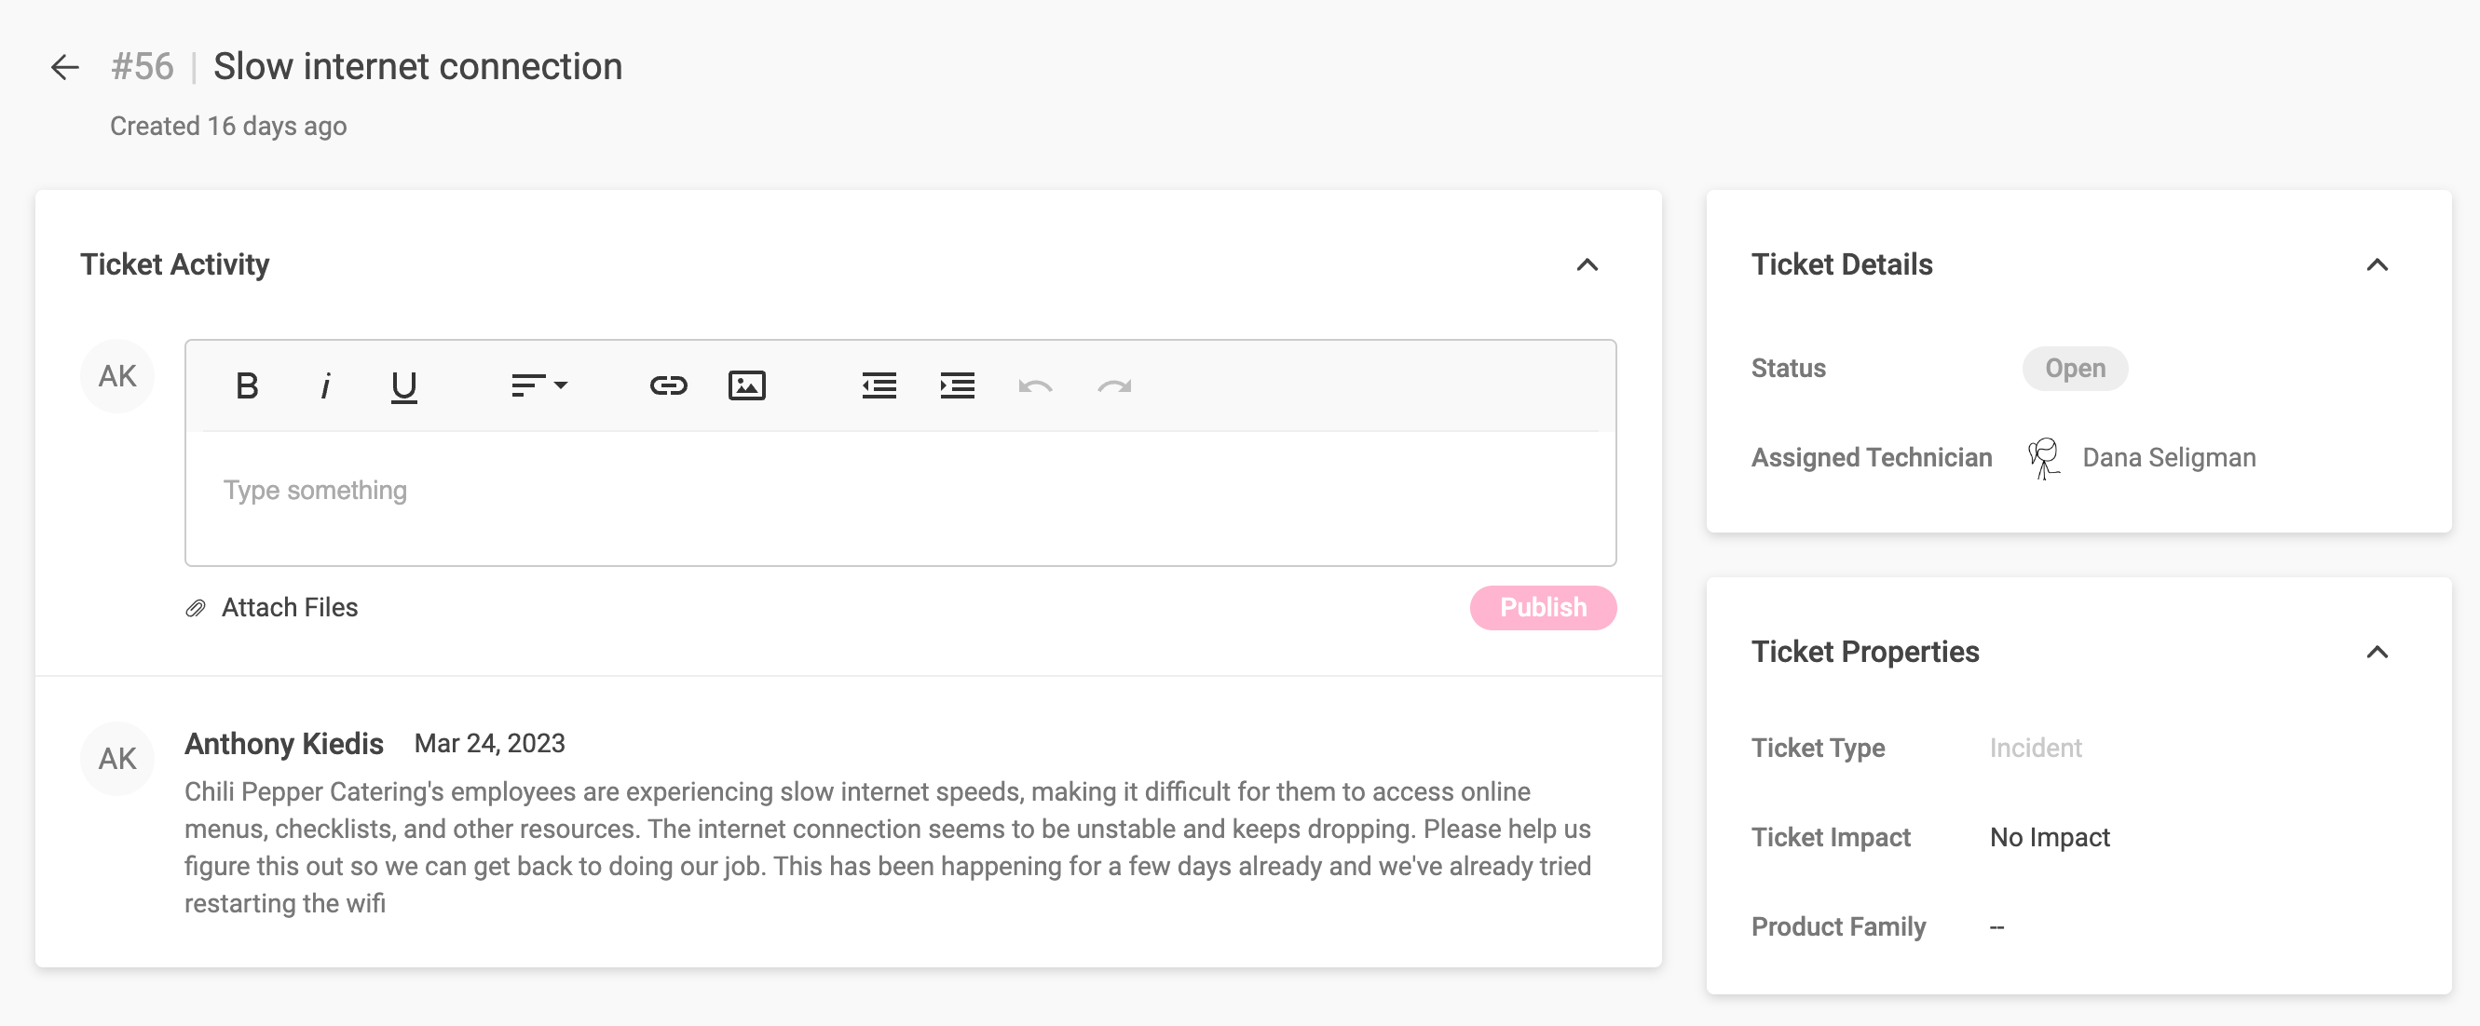Click Attach Files to upload

269,607
